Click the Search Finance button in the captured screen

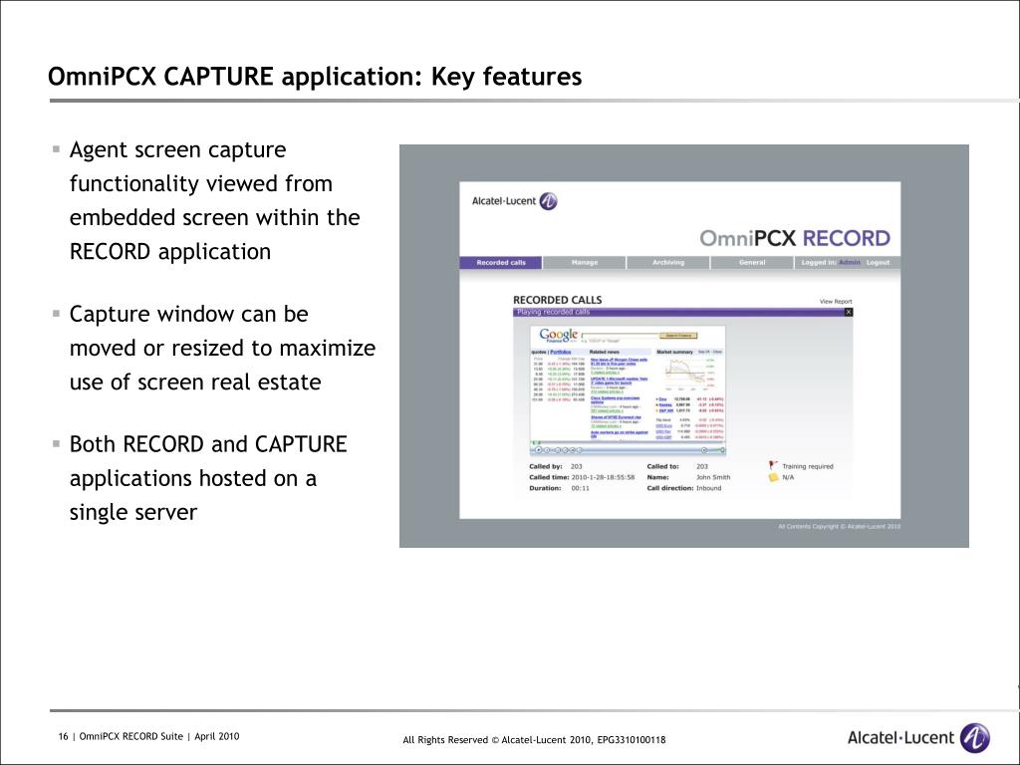[678, 336]
